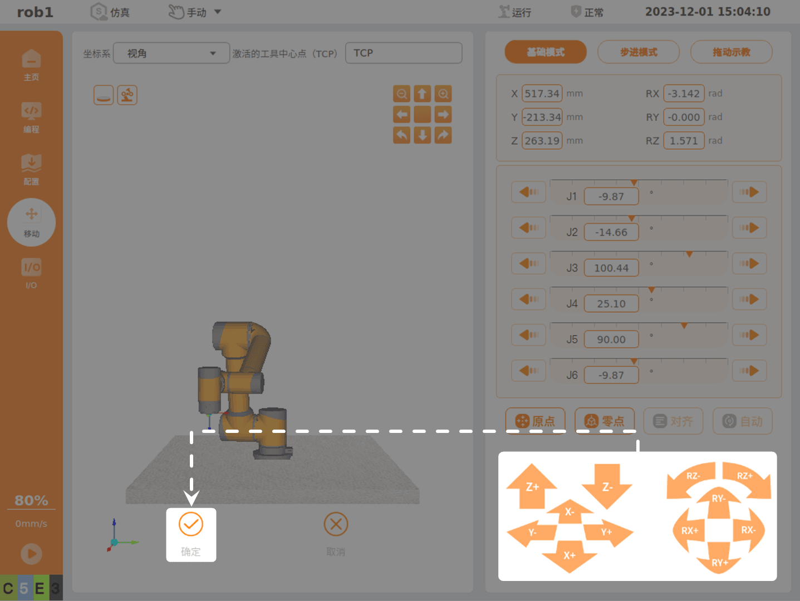Open the I/O sidebar page

point(31,274)
